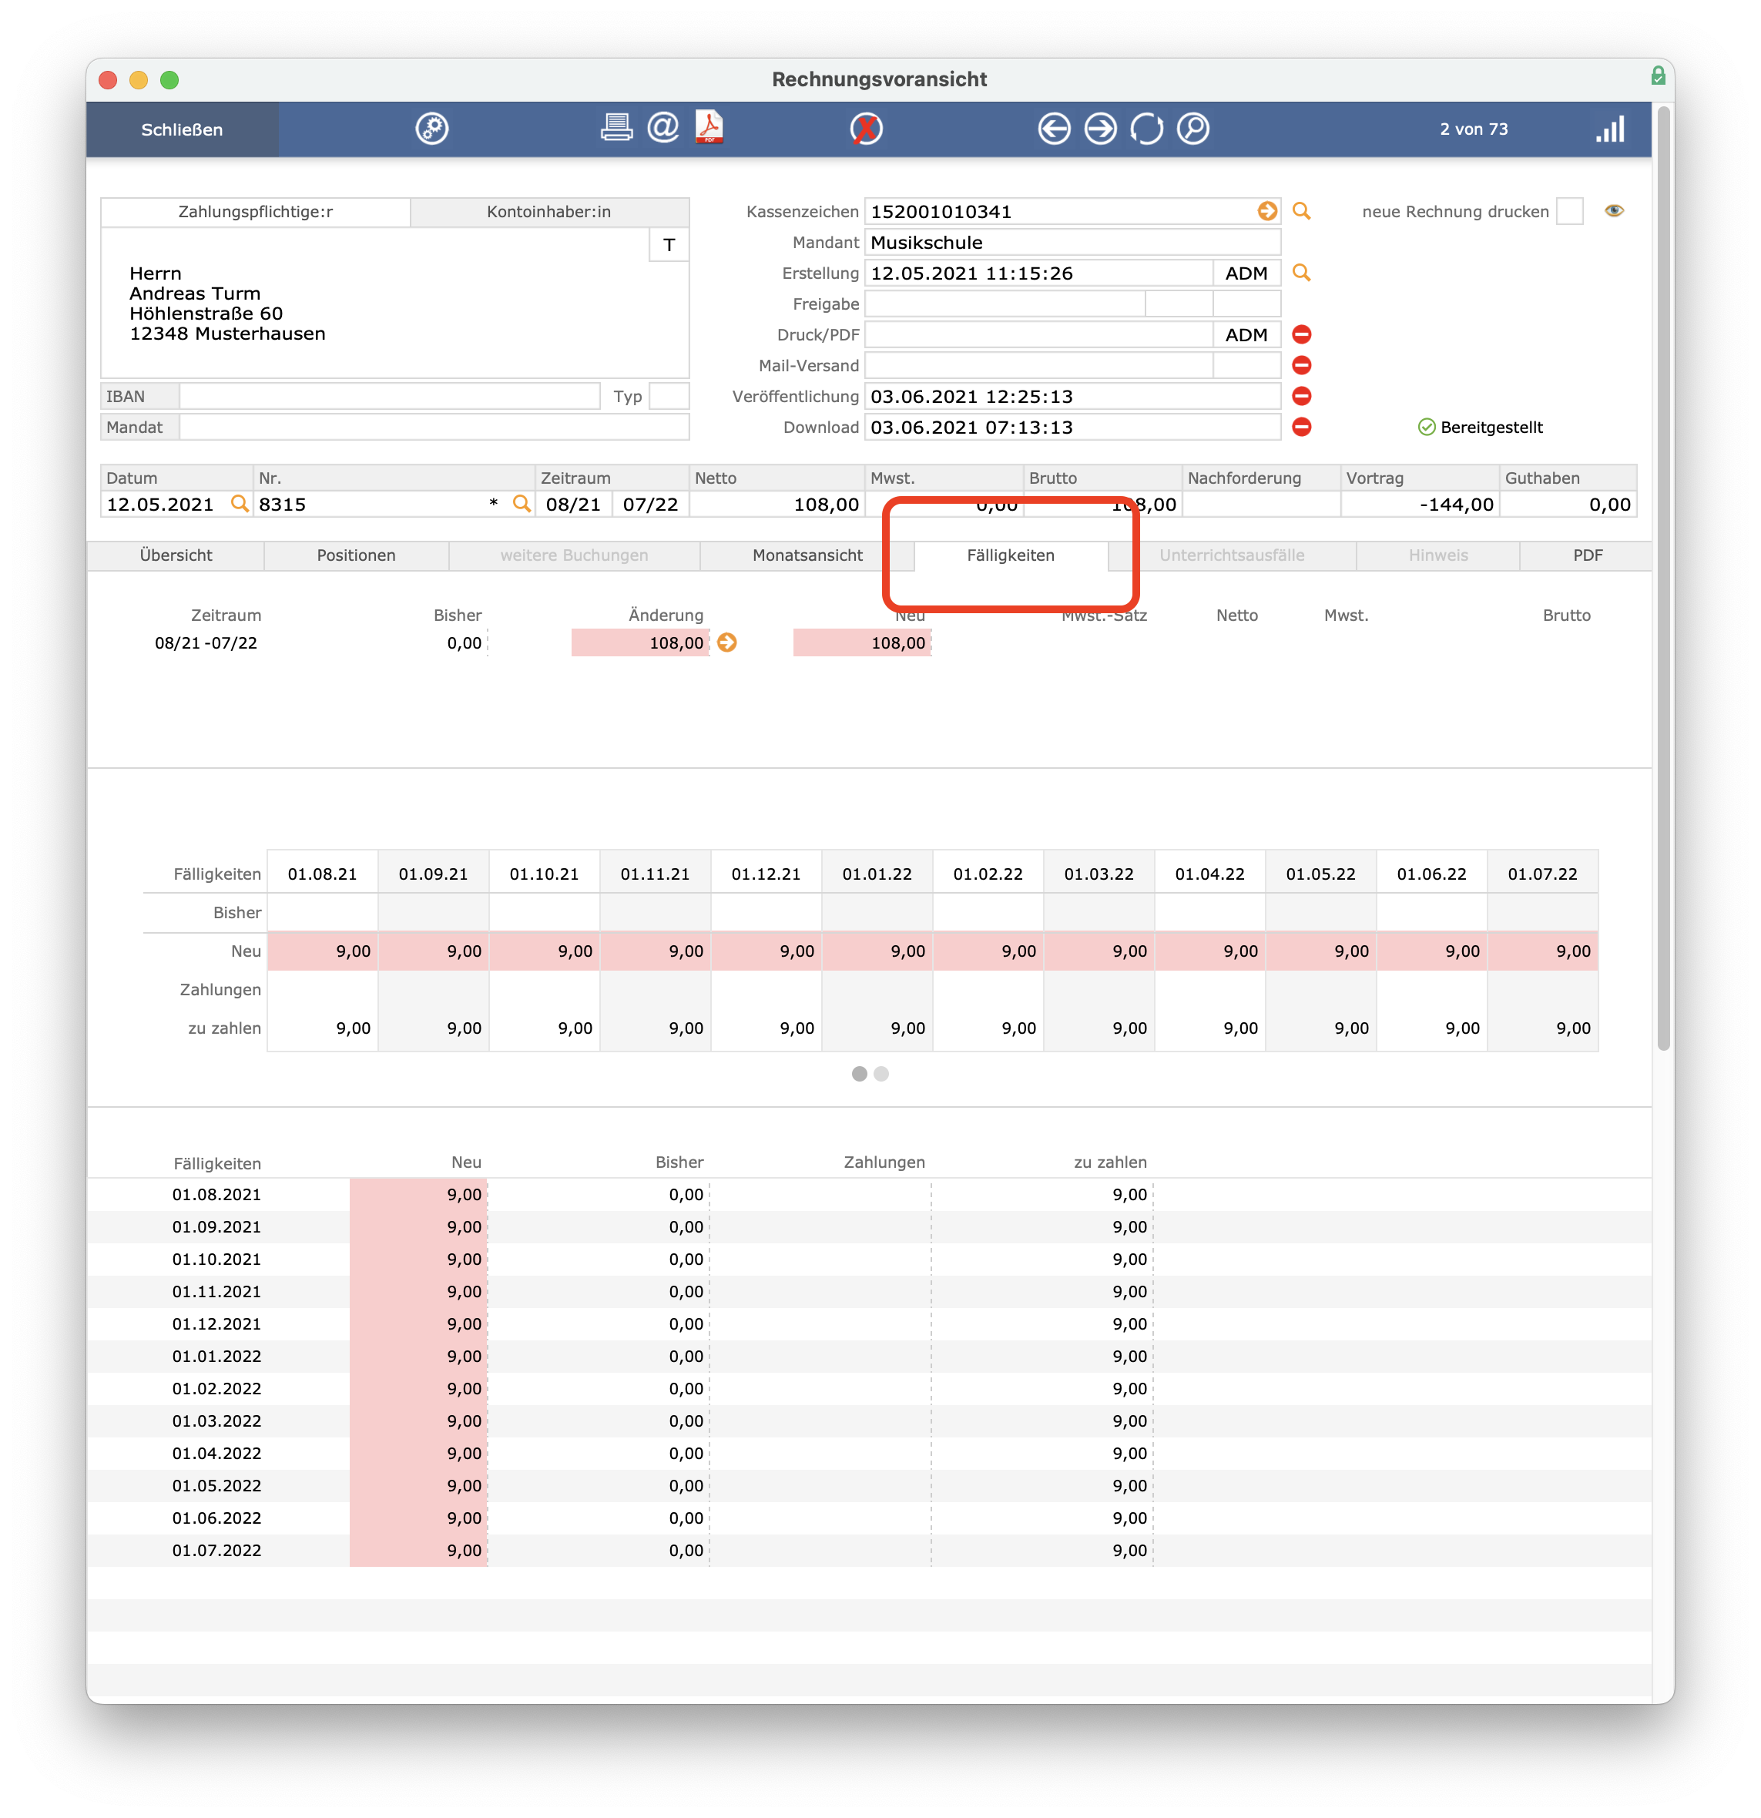Image resolution: width=1761 pixels, height=1818 pixels.
Task: Open the Positionen tab
Action: (x=356, y=555)
